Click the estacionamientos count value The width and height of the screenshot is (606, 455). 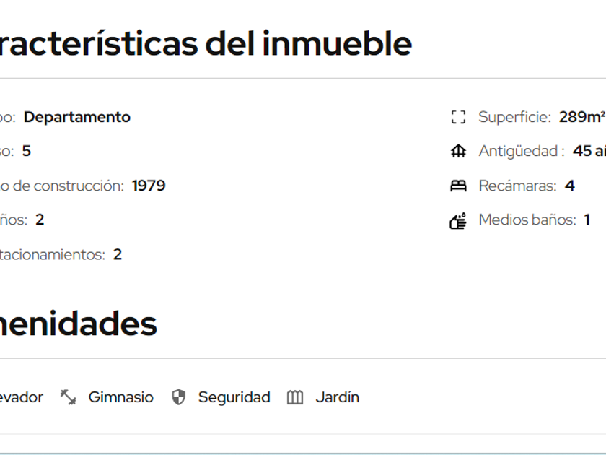[118, 254]
